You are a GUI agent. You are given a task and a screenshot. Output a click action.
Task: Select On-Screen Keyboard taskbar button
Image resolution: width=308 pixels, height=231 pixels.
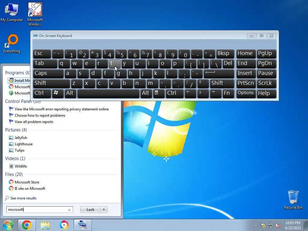83,225
